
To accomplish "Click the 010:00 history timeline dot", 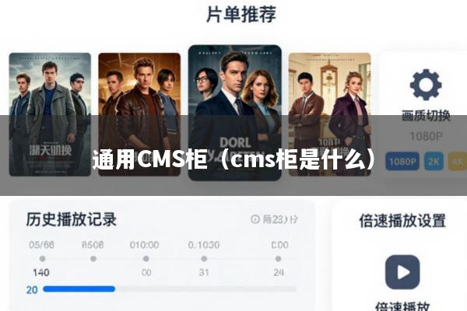I will (146, 259).
